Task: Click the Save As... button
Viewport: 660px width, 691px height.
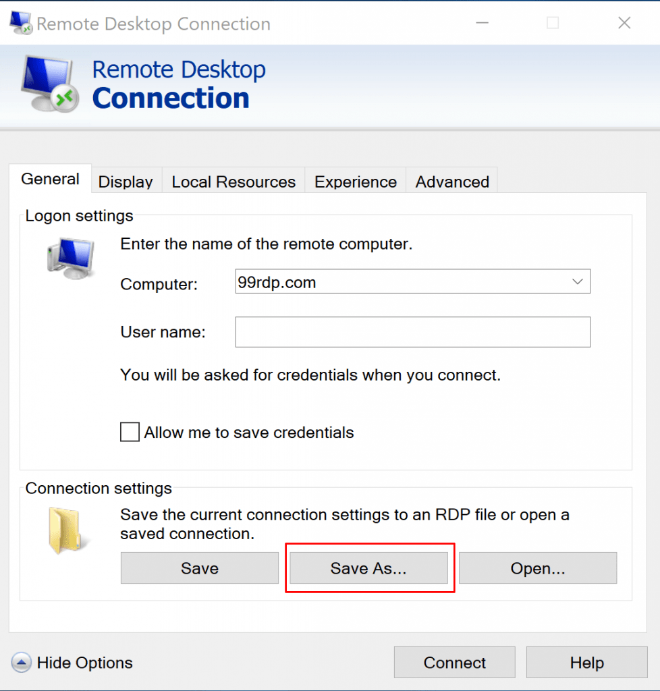Action: tap(368, 568)
